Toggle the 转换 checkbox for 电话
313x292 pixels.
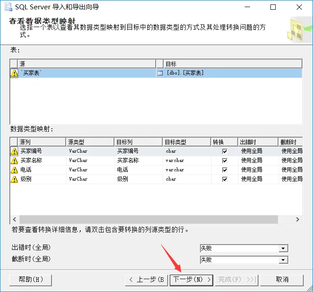pos(225,170)
